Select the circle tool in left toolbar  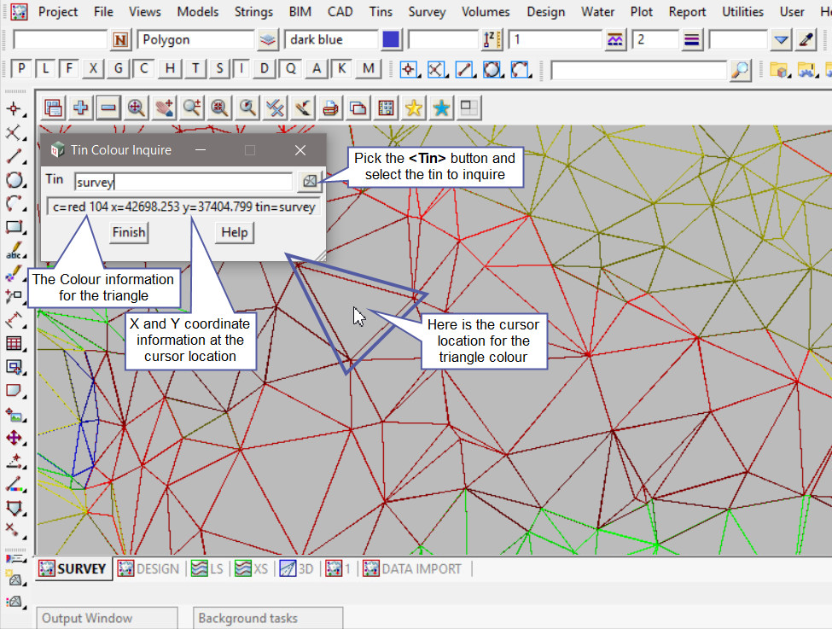15,180
